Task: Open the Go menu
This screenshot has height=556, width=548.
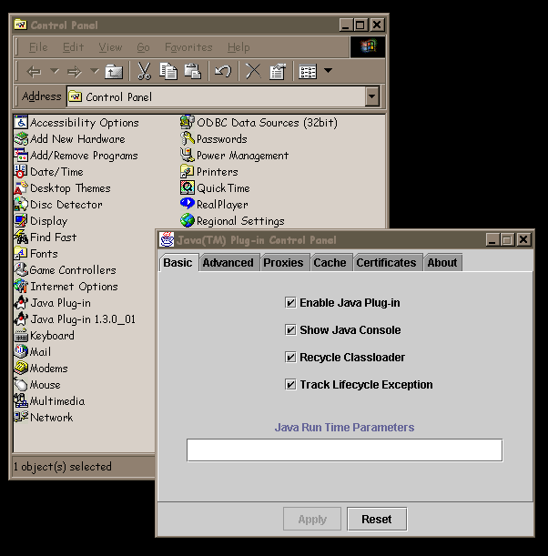Action: [143, 47]
